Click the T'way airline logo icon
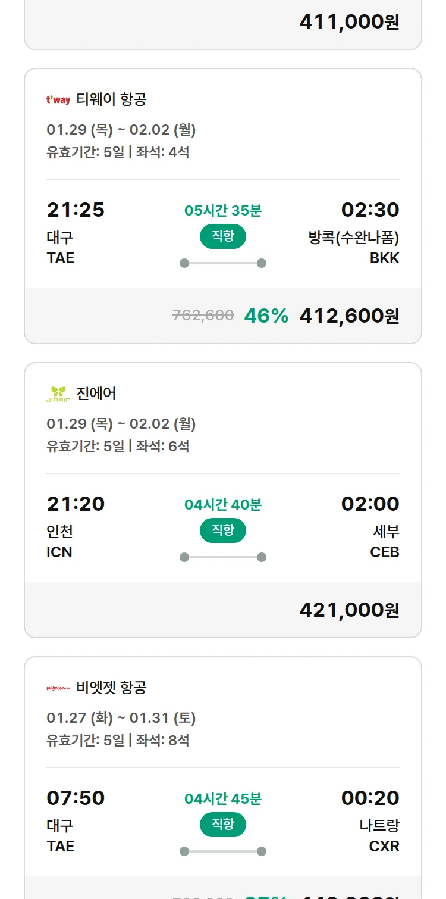 coord(58,99)
